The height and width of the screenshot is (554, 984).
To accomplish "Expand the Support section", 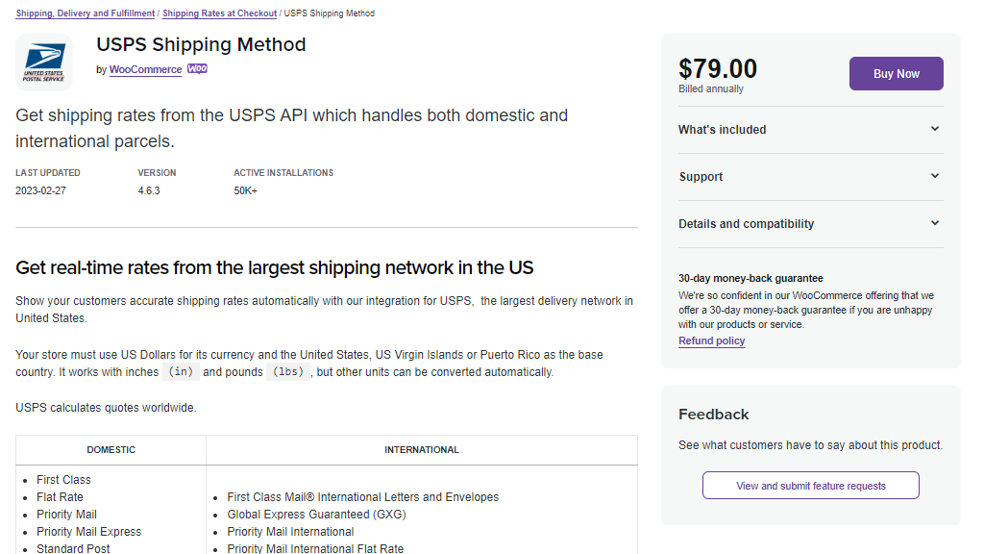I will (x=701, y=176).
